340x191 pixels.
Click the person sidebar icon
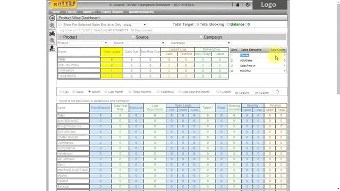52,48
